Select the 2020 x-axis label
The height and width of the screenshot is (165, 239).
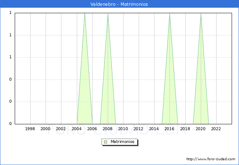pyautogui.click(x=201, y=129)
